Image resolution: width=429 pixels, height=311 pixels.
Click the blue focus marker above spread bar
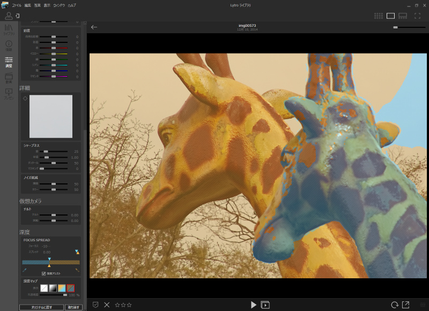point(49,259)
